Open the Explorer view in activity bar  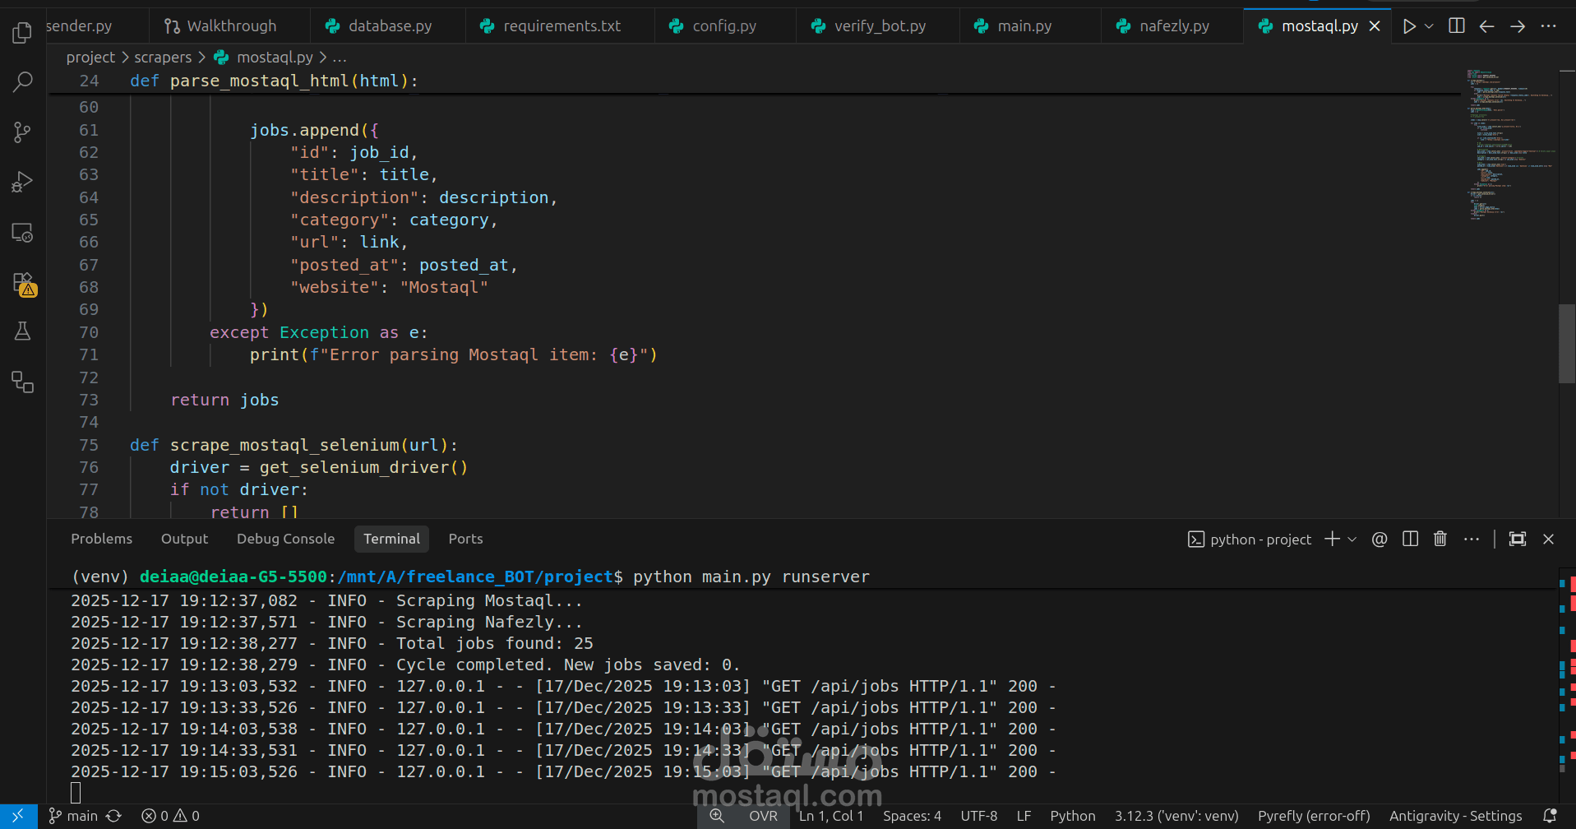23,33
